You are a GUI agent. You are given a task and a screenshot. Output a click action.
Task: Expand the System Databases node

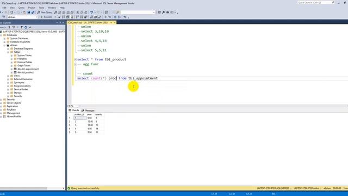4,39
